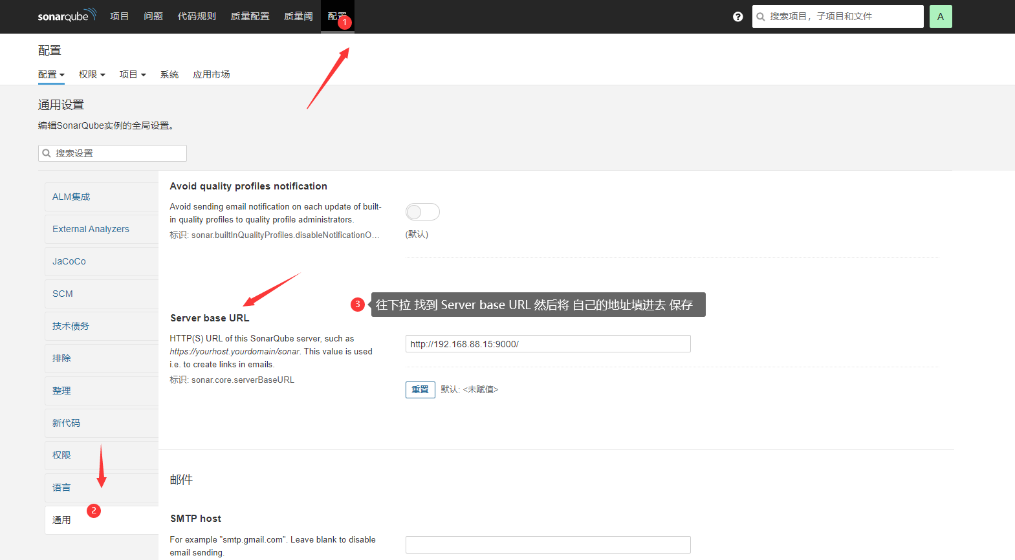
Task: Click the magnifier icon in 搜索设置 field
Action: tap(47, 153)
